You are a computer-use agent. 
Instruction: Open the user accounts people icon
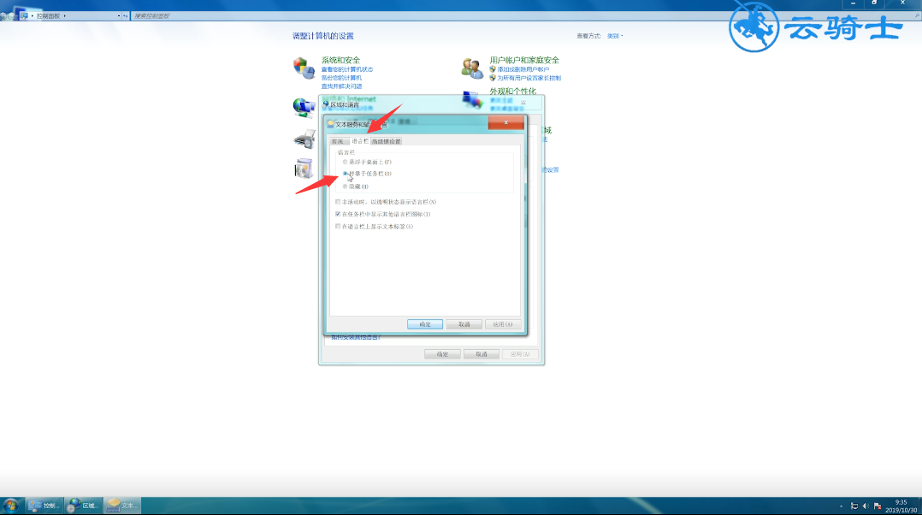(x=472, y=68)
